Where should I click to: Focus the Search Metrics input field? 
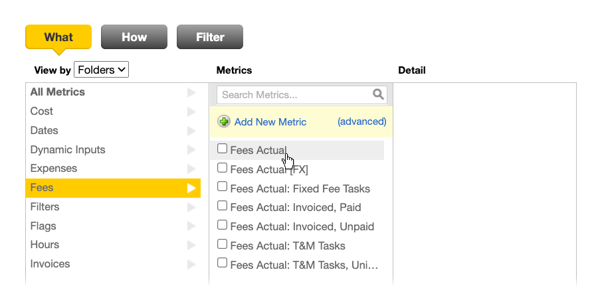pyautogui.click(x=296, y=95)
